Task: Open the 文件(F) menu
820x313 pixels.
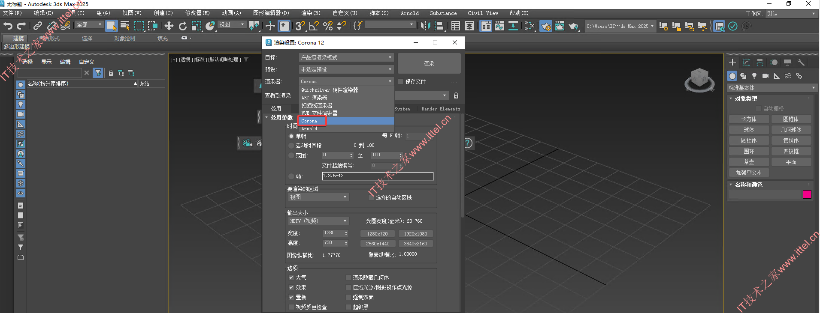Action: coord(12,13)
